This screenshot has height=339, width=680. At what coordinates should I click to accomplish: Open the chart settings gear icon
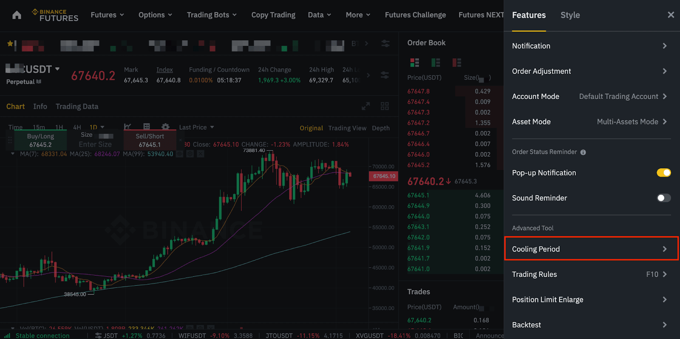pos(166,127)
